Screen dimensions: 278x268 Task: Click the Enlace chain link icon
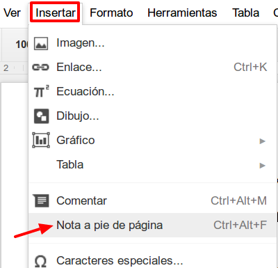[x=40, y=68]
